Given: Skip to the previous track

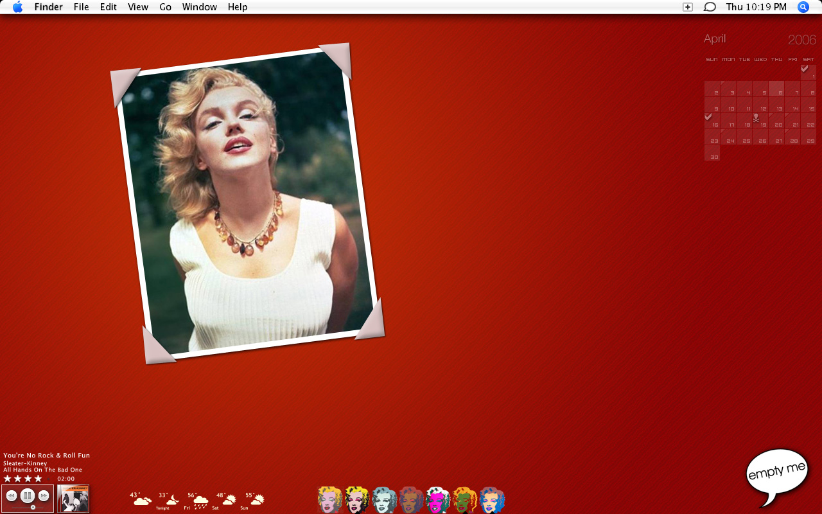Looking at the screenshot, I should pos(11,495).
